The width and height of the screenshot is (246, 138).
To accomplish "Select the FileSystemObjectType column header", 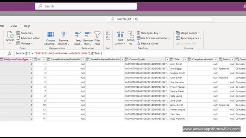I will click(x=16, y=59).
